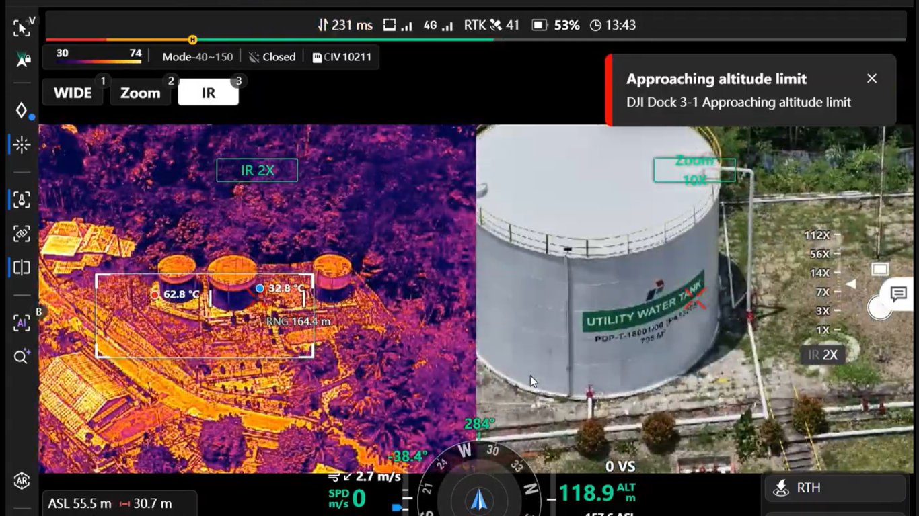
Task: Dismiss the altitude limit warning
Action: [872, 79]
